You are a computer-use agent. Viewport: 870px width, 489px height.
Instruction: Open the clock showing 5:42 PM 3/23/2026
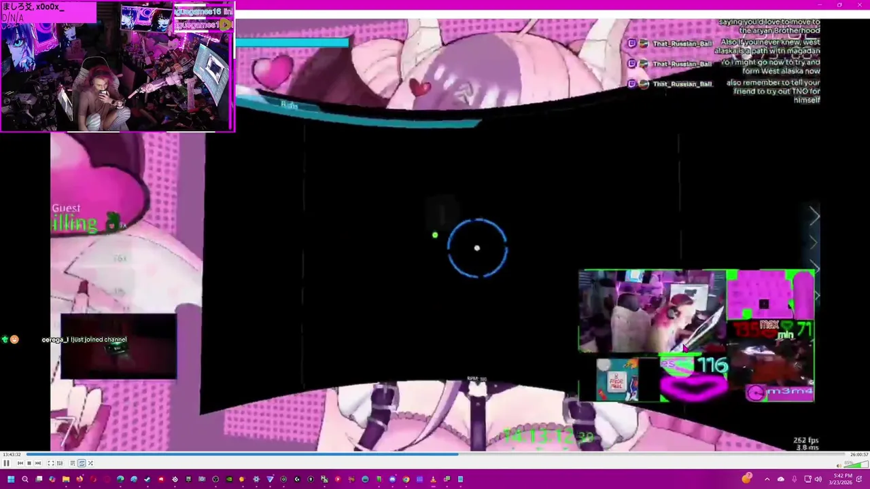(841, 479)
